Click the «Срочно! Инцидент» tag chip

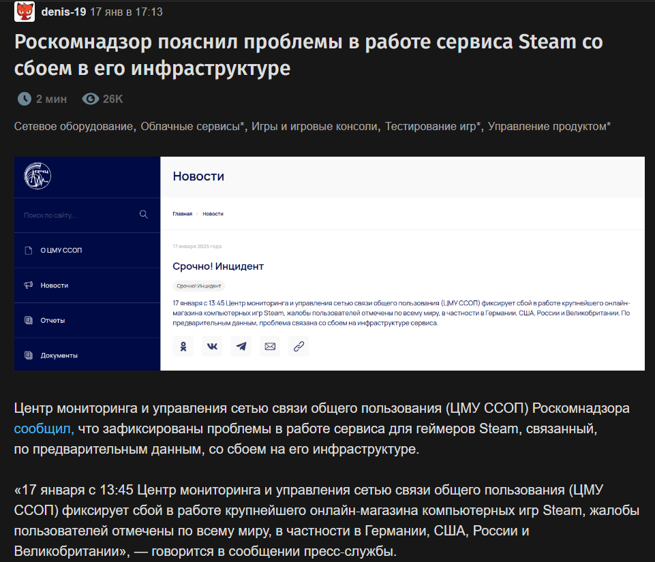(x=199, y=286)
